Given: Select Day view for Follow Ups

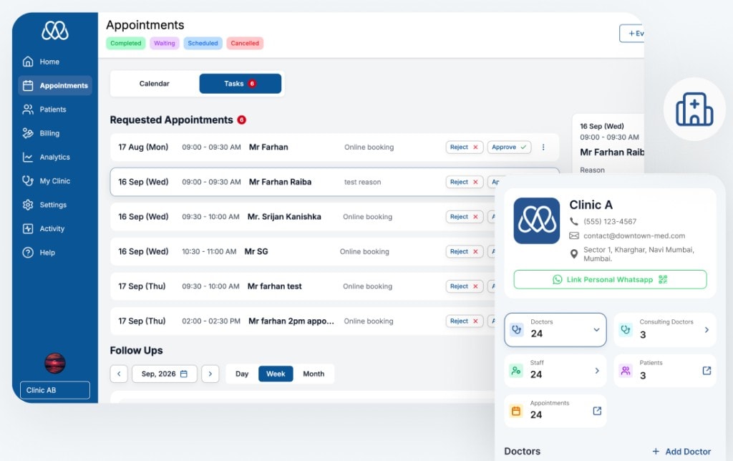Looking at the screenshot, I should pyautogui.click(x=242, y=374).
